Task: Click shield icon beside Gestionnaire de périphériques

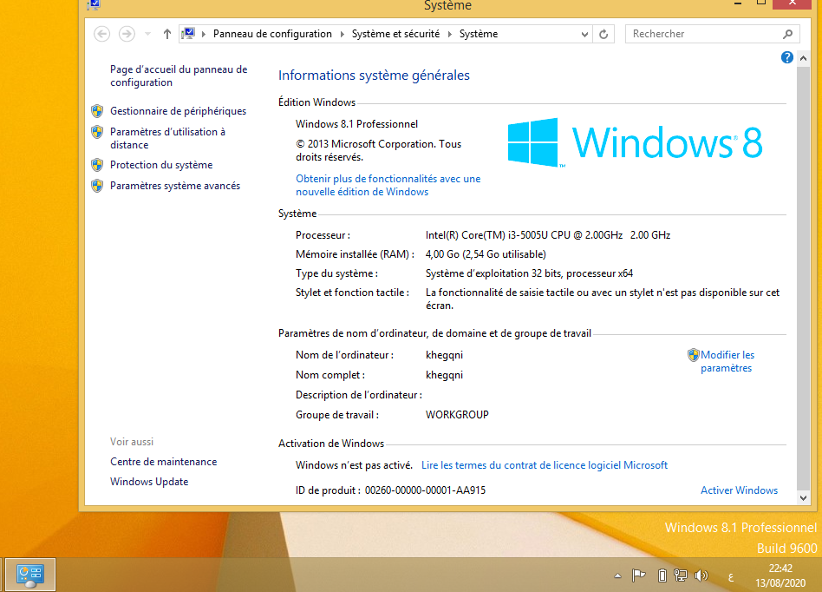Action: 97,111
